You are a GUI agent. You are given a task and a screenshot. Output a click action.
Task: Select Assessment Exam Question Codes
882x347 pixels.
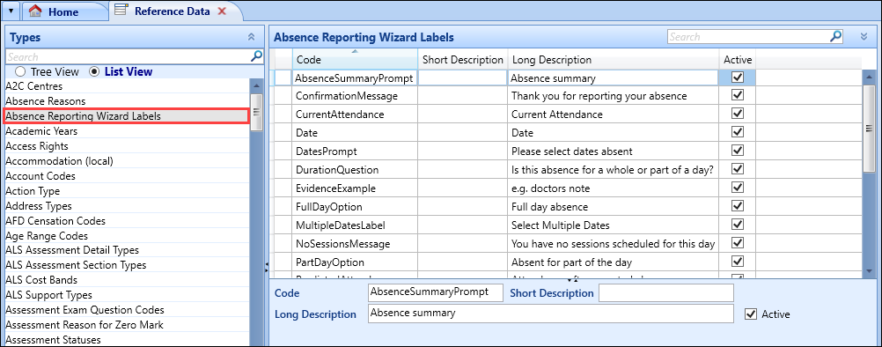[127, 310]
